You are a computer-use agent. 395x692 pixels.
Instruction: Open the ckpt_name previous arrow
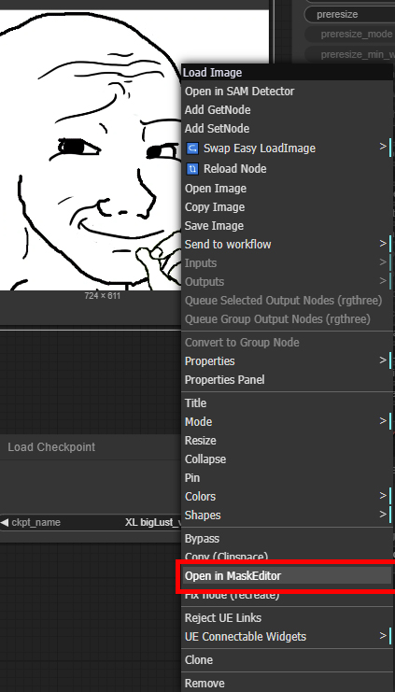pyautogui.click(x=4, y=523)
